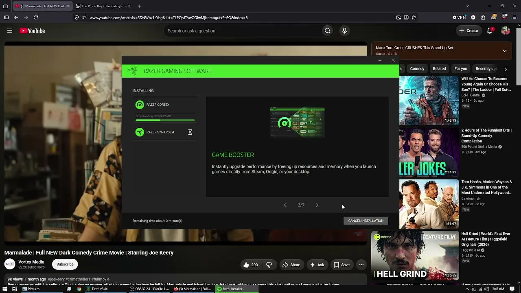This screenshot has height=293, width=521.
Task: Open the Hell Grind feature film thumbnail
Action: tap(415, 256)
